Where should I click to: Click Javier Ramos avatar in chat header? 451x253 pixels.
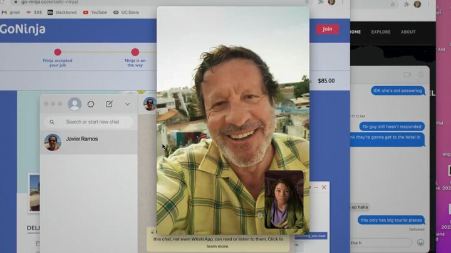(150, 104)
